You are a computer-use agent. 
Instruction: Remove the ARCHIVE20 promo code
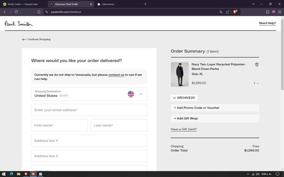point(174,98)
